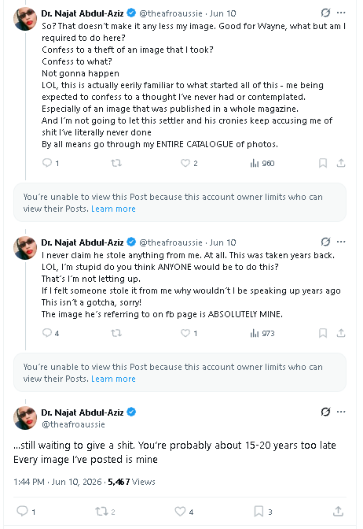This screenshot has width=363, height=529.
Task: Open more options on the ABSOLUTELY MINE post
Action: click(341, 242)
